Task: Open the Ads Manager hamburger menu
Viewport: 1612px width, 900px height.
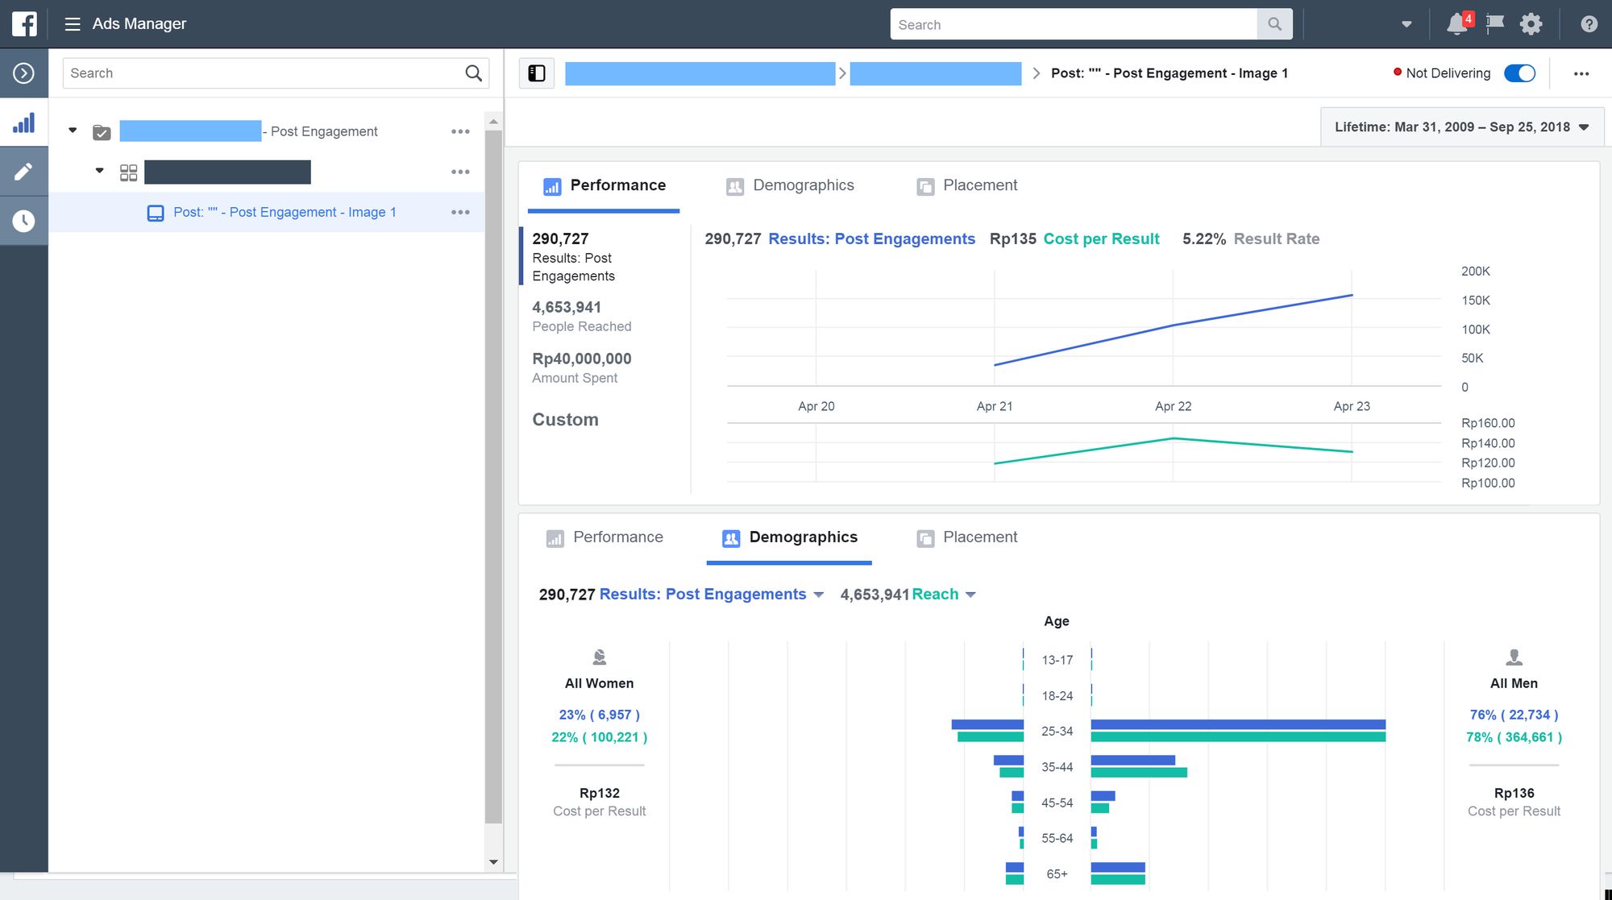Action: (x=73, y=24)
